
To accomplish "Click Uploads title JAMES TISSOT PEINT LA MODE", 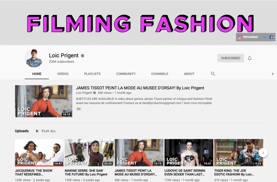I will click(x=136, y=172).
